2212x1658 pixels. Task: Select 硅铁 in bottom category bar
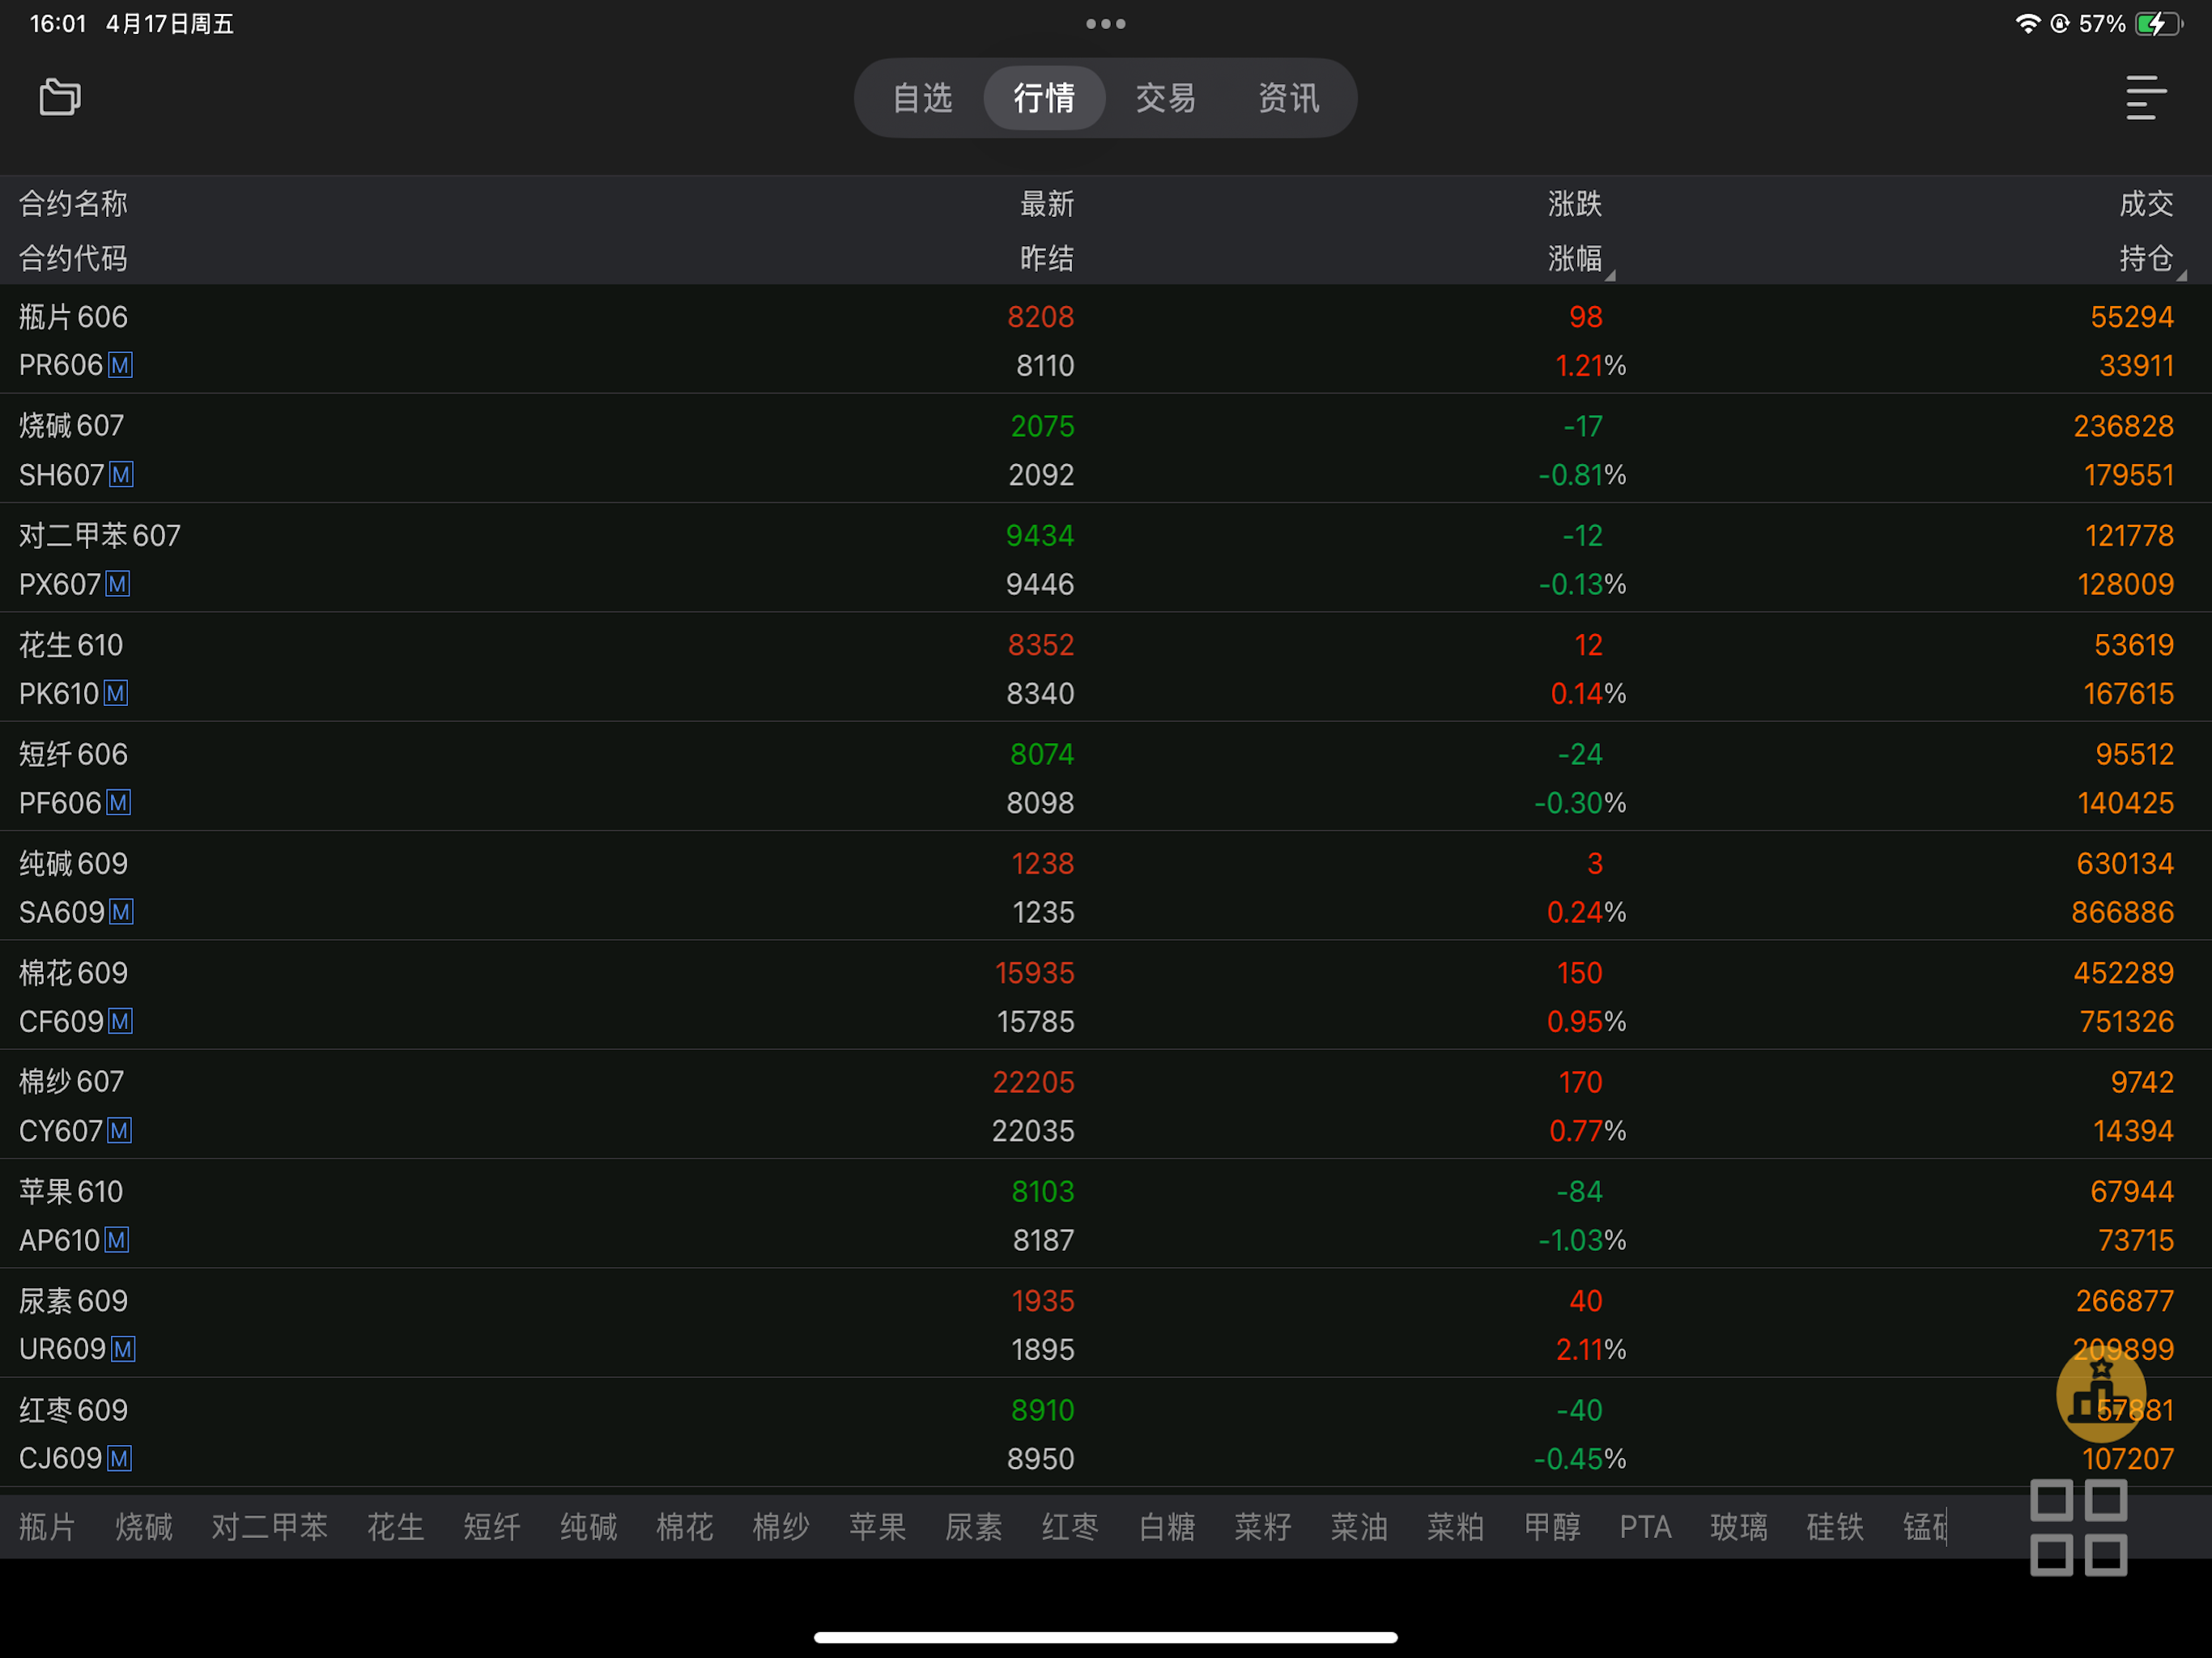point(1835,1527)
